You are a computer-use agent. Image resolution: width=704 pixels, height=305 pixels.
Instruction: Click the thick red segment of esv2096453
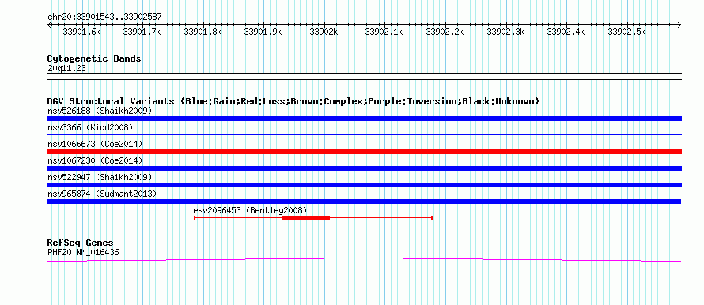pos(306,218)
